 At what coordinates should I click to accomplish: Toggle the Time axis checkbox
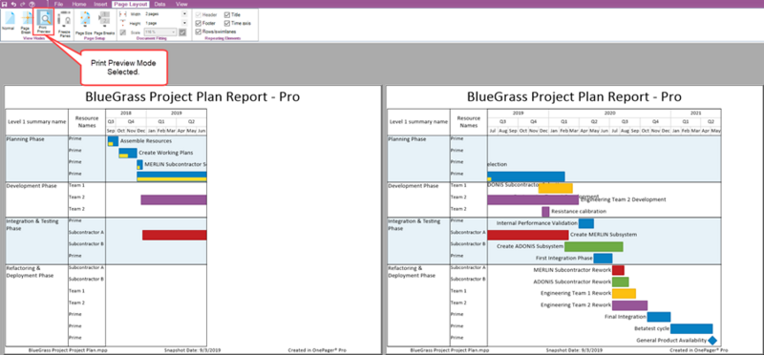pyautogui.click(x=227, y=23)
